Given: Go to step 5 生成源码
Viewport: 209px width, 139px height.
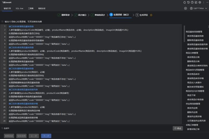Looking at the screenshot, I should 142,15.
